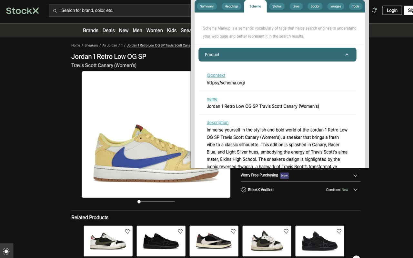Click the name schema link
The image size is (413, 258).
pos(212,99)
